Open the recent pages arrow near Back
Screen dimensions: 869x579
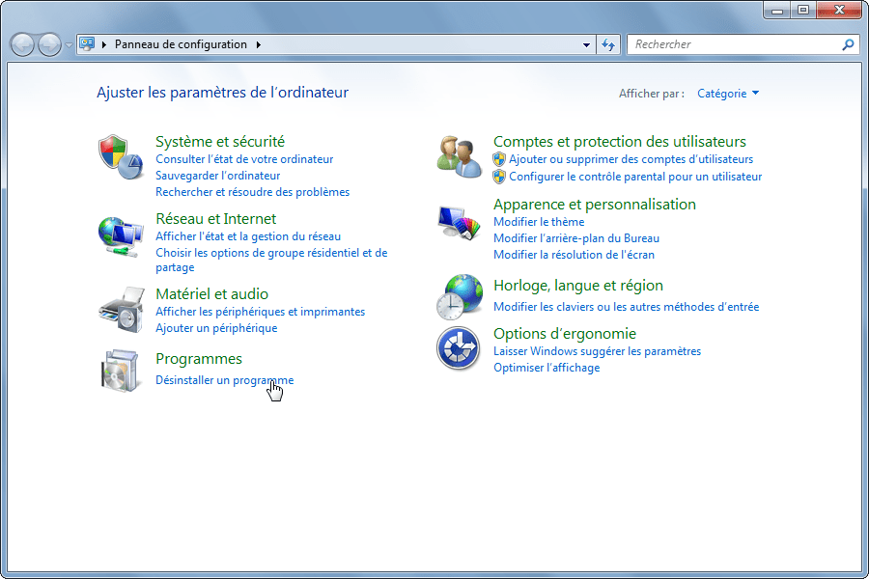click(69, 45)
